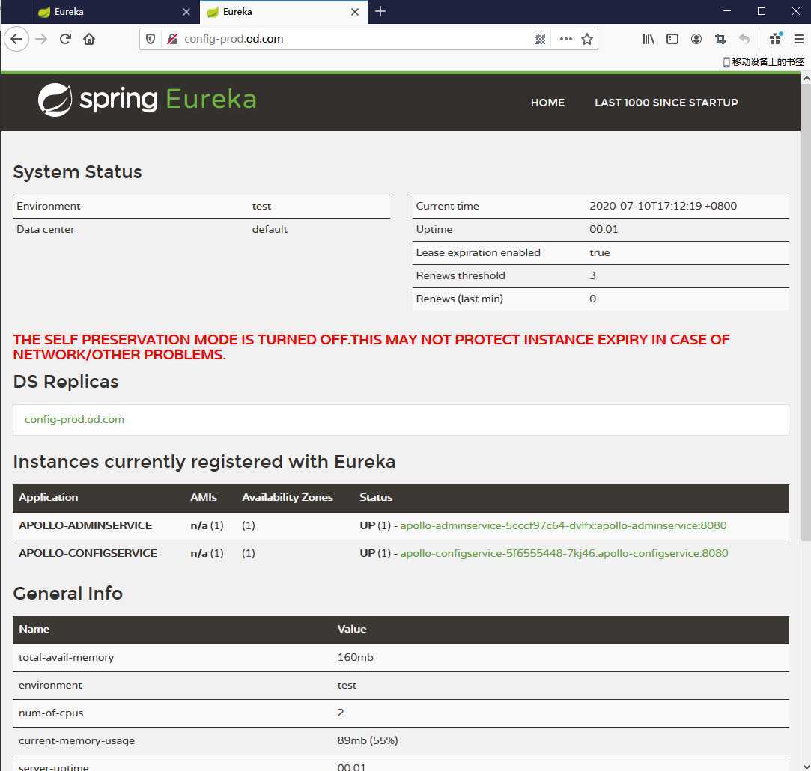
Task: Close the active Eureka tab
Action: pyautogui.click(x=355, y=12)
